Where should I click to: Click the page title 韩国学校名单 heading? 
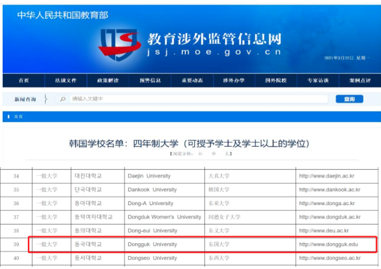[189, 144]
